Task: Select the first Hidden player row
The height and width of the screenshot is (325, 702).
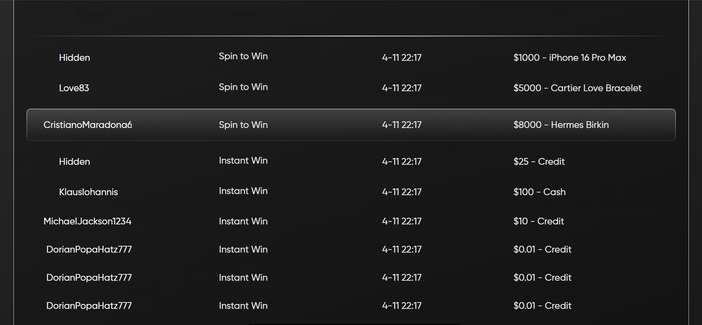Action: 74,57
